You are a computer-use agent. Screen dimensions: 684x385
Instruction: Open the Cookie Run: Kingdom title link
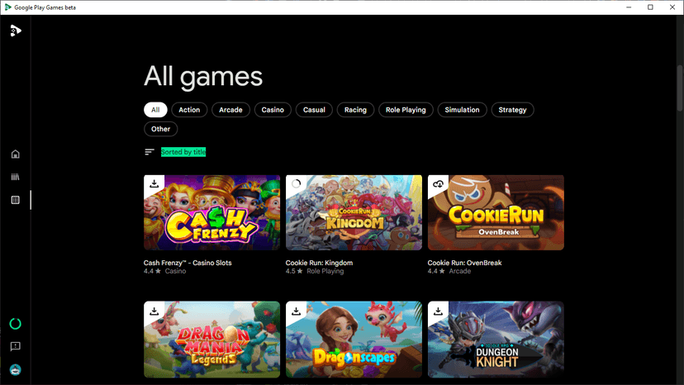click(320, 263)
